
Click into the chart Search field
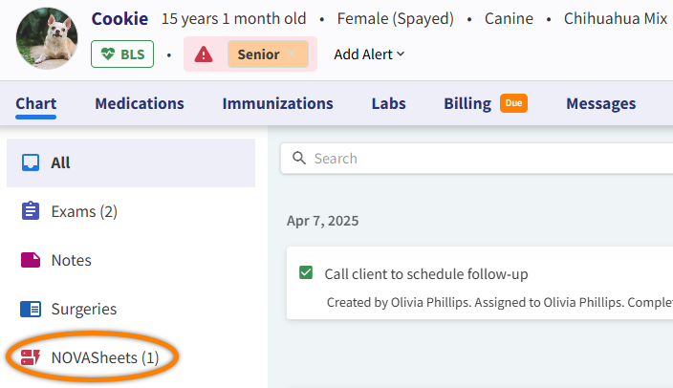pyautogui.click(x=478, y=158)
